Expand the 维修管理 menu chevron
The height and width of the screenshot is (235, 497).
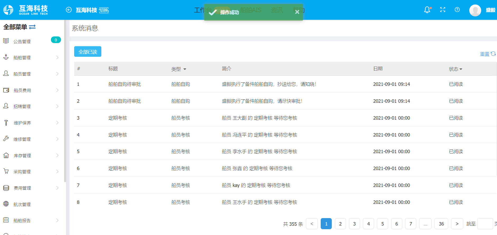(57, 139)
